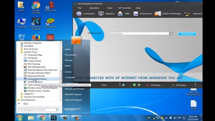Click the Action Center flag tray icon

[x=179, y=118]
